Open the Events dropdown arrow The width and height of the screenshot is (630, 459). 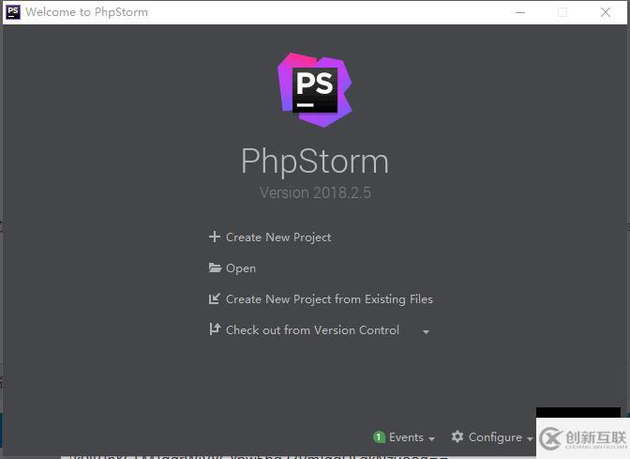432,438
